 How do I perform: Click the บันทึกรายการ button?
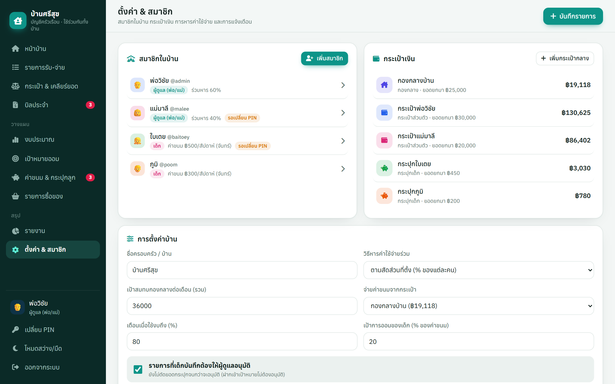click(x=573, y=16)
